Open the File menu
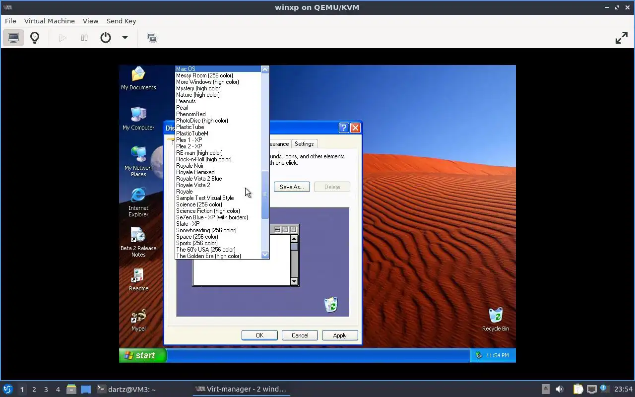This screenshot has width=635, height=397. point(10,21)
